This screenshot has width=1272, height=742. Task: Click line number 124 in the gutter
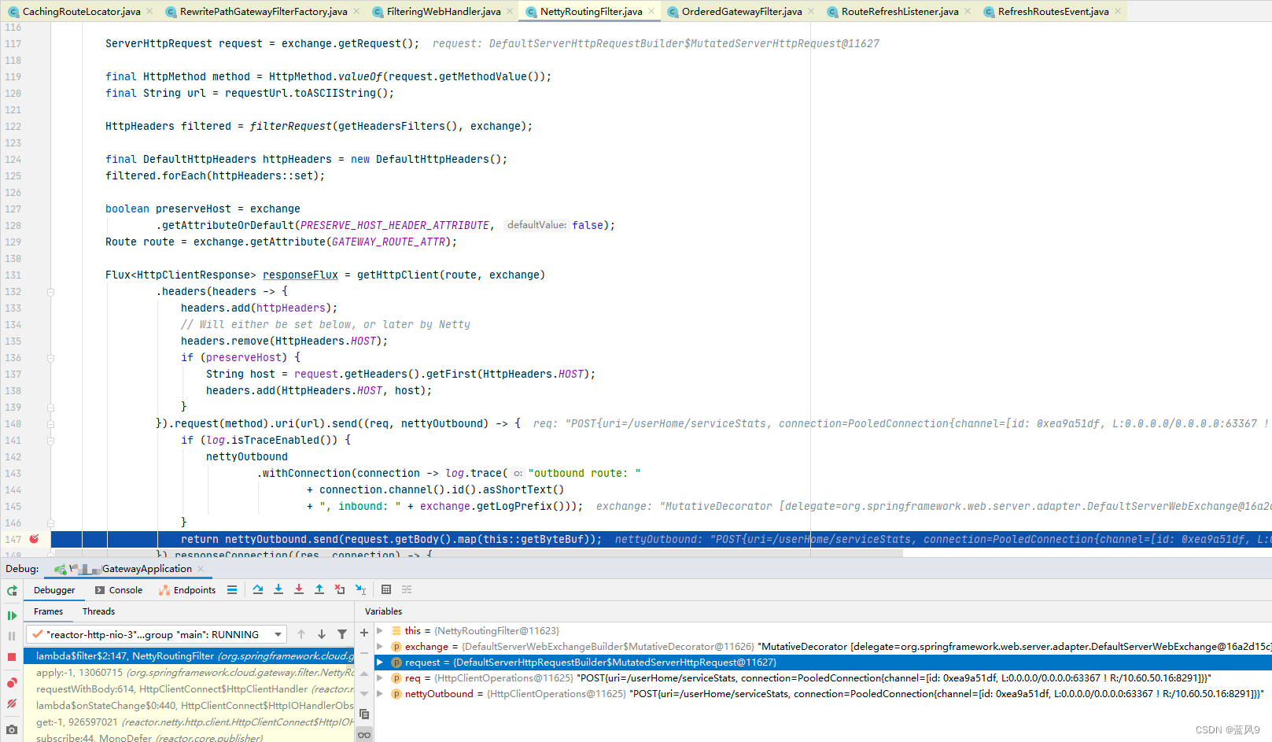pos(13,159)
